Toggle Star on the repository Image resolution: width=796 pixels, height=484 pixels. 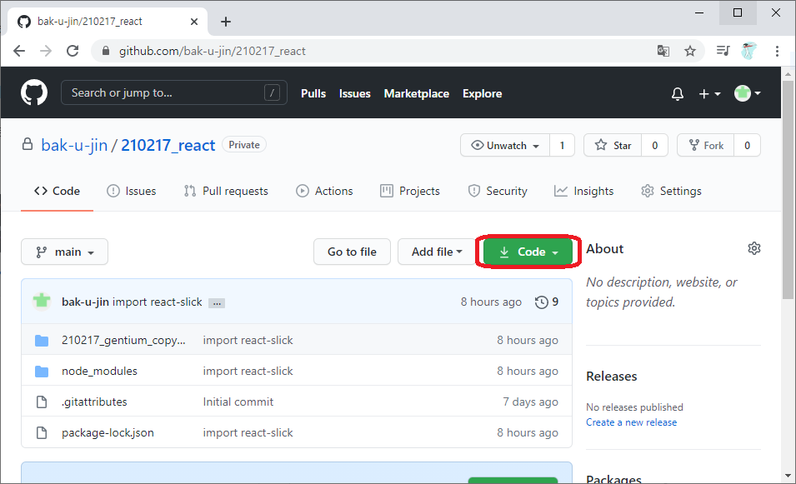point(613,146)
